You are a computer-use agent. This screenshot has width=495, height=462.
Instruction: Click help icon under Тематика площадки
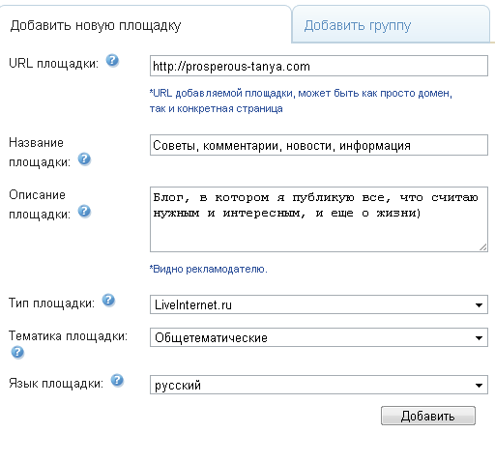pyautogui.click(x=17, y=352)
